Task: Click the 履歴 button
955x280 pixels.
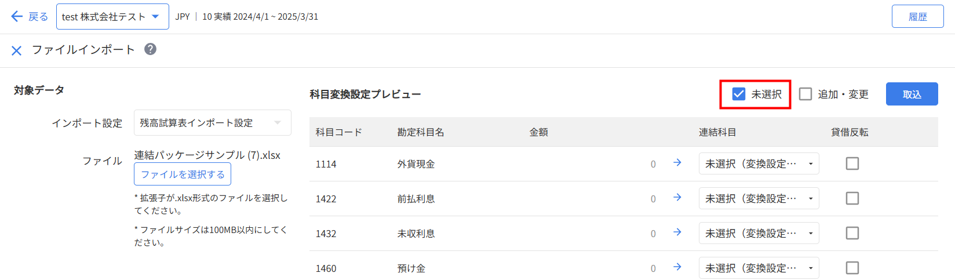Action: (x=918, y=16)
